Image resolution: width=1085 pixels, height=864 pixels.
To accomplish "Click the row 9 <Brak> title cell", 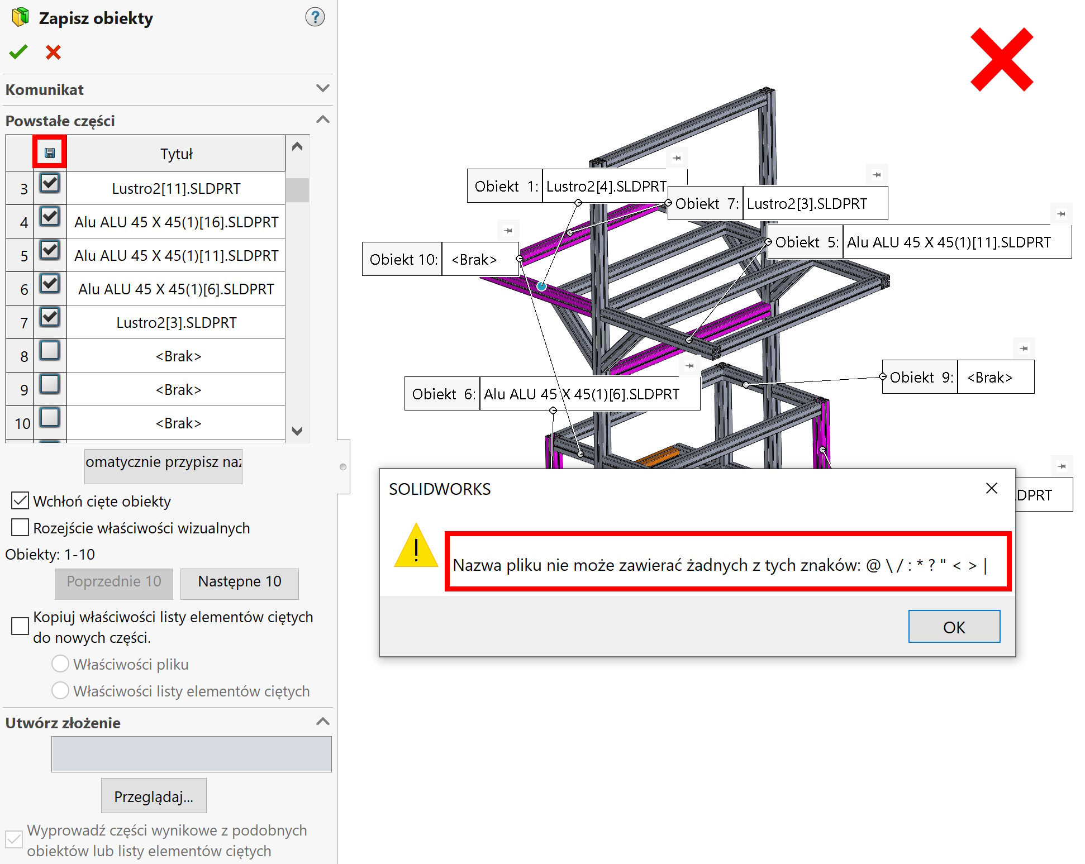I will [176, 389].
